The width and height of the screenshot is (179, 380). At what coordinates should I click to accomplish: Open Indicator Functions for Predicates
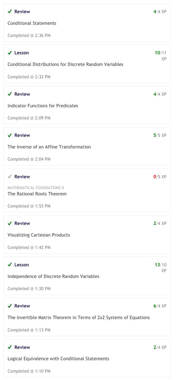(43, 106)
